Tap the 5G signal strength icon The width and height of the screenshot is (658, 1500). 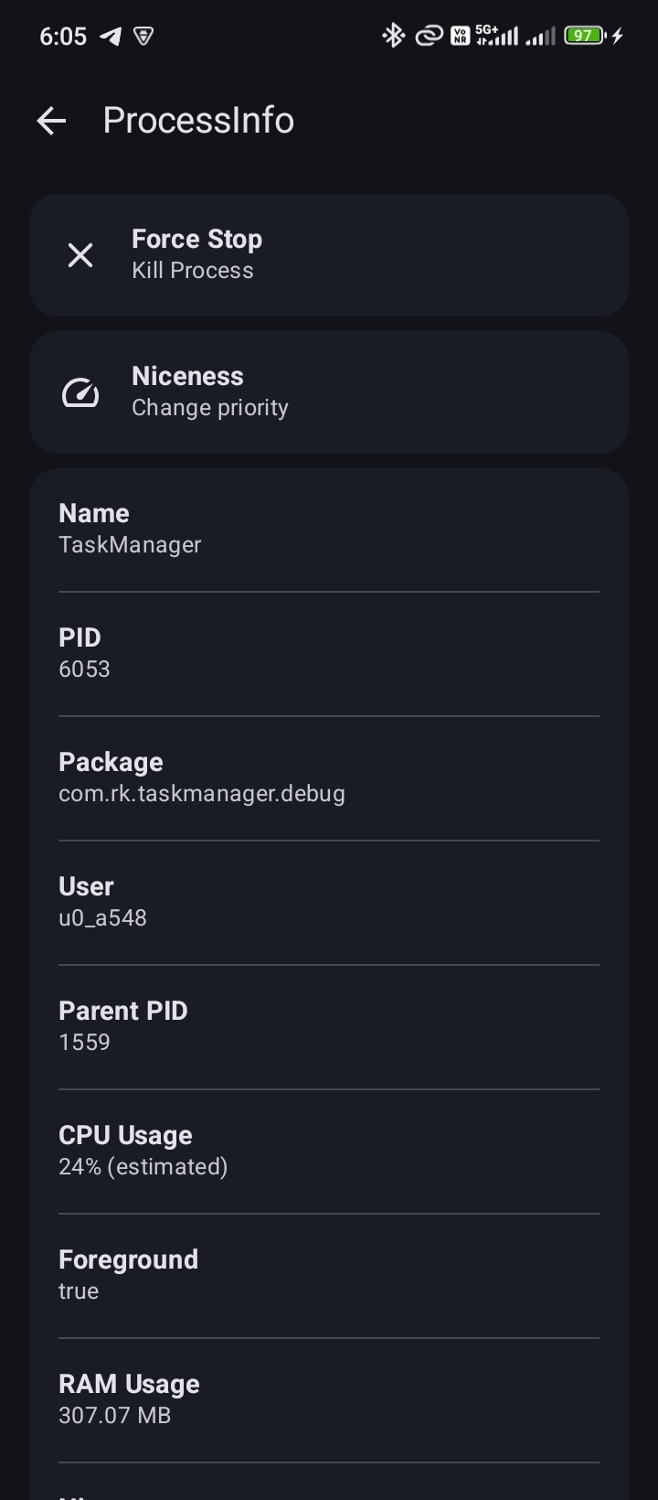click(x=497, y=36)
